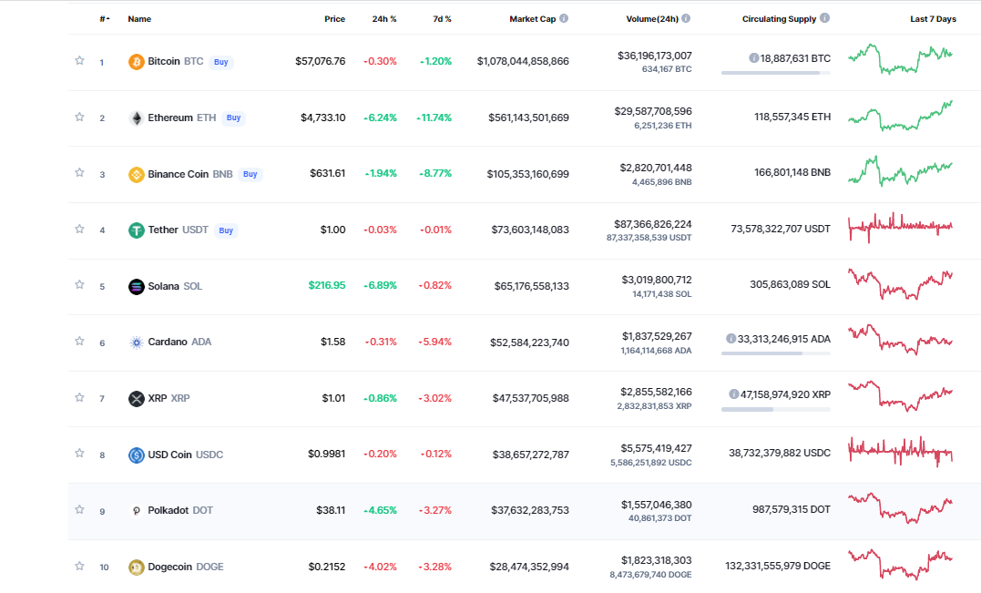The image size is (981, 593).
Task: Open the Volume(24h) info icon
Action: tap(686, 18)
